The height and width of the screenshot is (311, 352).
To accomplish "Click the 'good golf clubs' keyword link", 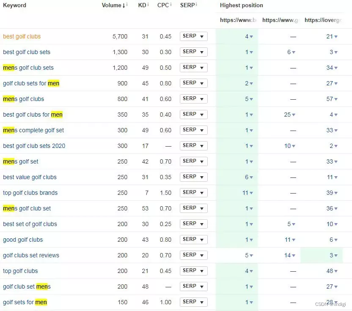I will [23, 240].
